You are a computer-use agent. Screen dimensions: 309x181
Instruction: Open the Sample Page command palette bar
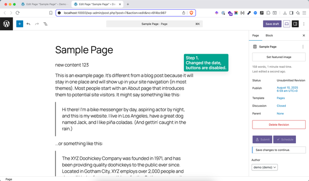pos(154,24)
